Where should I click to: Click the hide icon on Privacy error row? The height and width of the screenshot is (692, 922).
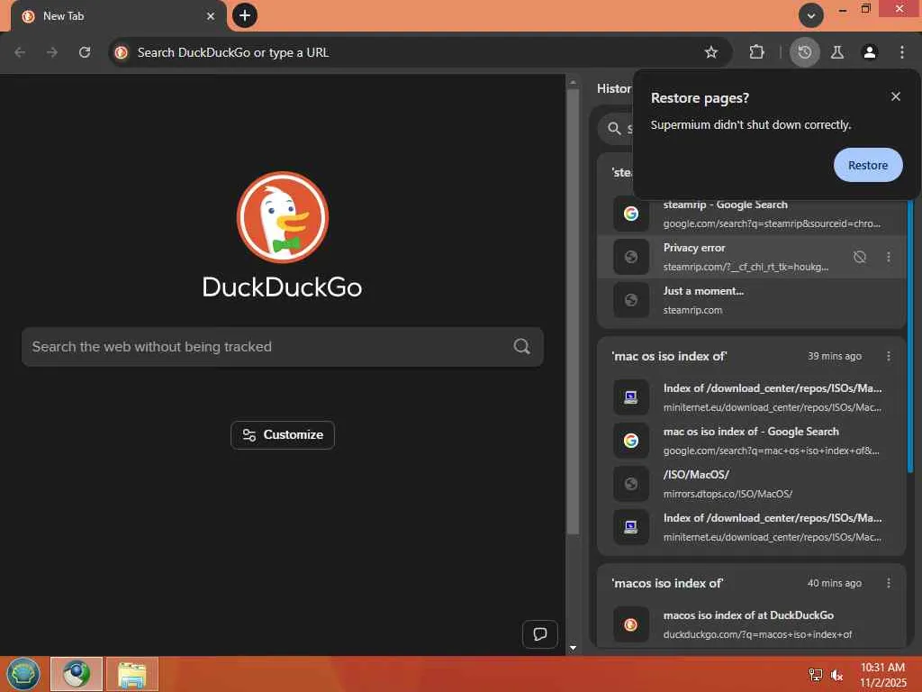860,257
